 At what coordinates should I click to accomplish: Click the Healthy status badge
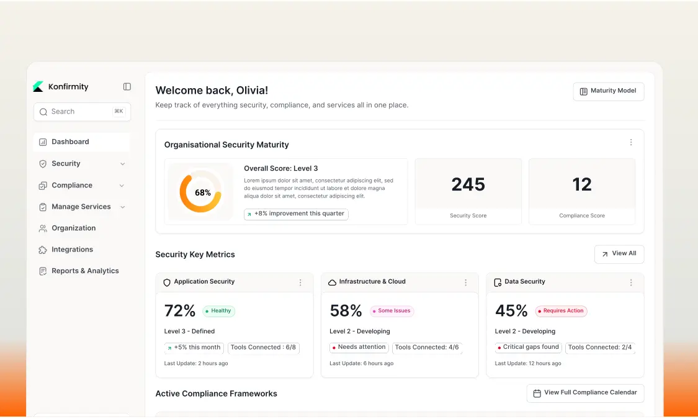[x=218, y=311]
